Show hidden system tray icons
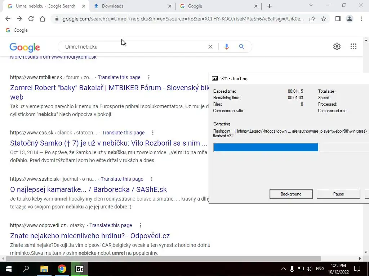The height and width of the screenshot is (276, 369). [x=283, y=269]
